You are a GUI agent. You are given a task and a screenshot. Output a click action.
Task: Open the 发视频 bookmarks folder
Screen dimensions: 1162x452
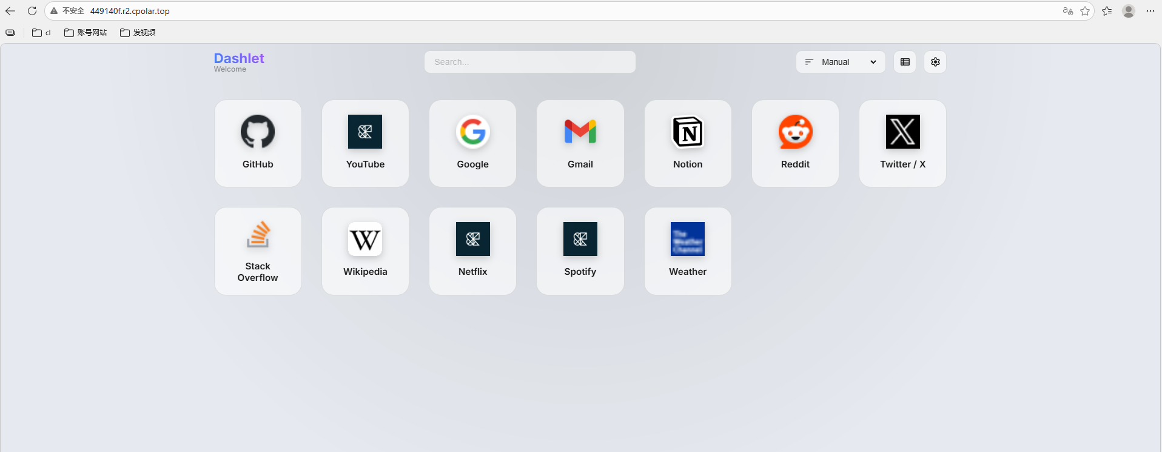[138, 33]
